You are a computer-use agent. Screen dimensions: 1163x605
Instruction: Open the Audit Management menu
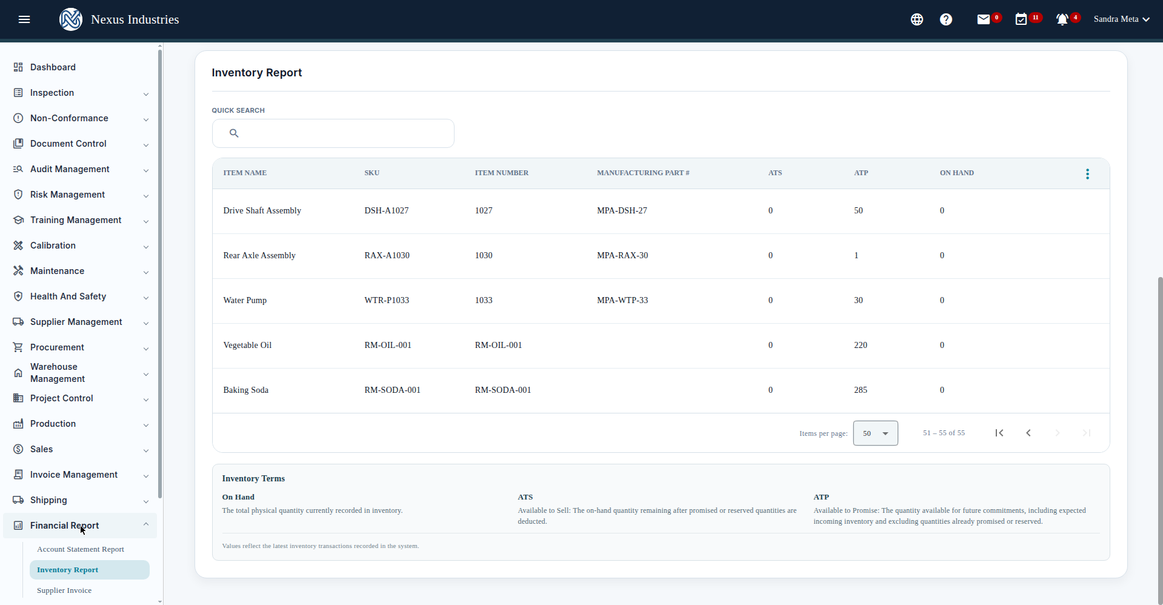(x=80, y=169)
